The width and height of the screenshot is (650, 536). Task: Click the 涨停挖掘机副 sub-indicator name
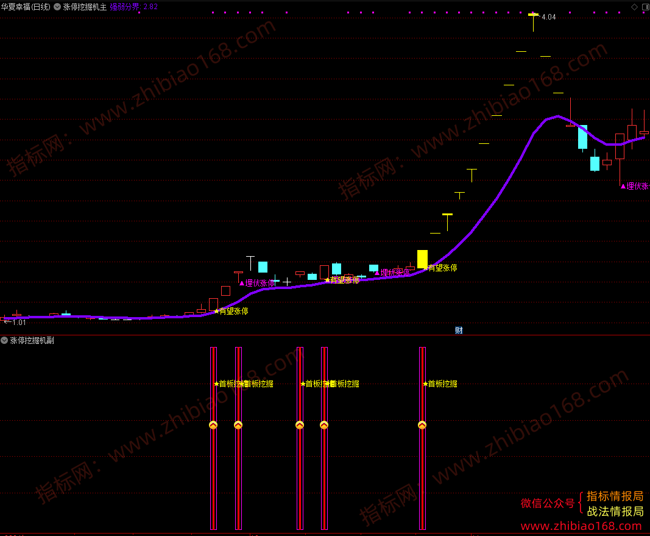[32, 340]
